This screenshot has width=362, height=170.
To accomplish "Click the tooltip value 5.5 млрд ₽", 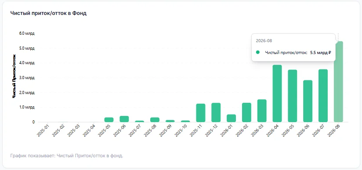I will (321, 53).
